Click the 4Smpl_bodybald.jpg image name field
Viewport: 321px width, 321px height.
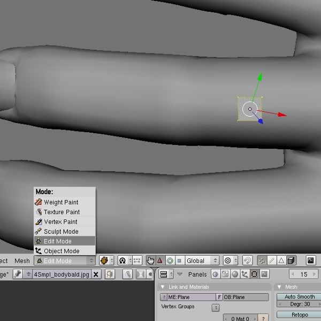[x=62, y=274]
